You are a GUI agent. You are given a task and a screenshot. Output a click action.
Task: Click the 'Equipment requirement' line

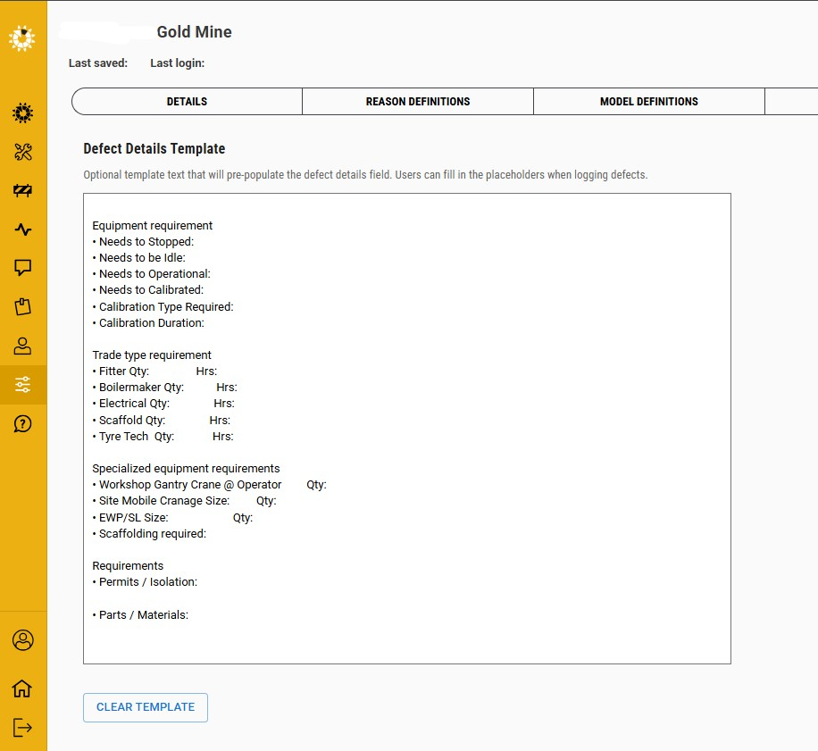(x=153, y=225)
